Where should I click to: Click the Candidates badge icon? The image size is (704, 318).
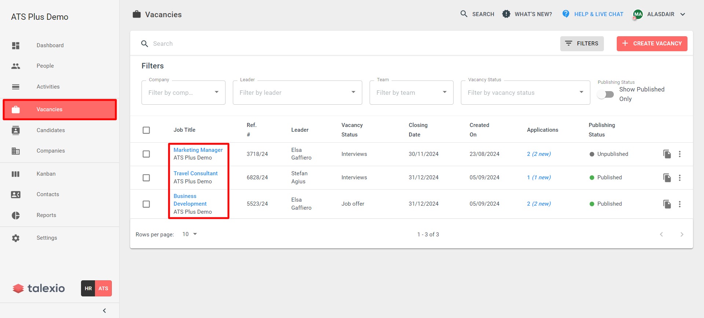(16, 130)
